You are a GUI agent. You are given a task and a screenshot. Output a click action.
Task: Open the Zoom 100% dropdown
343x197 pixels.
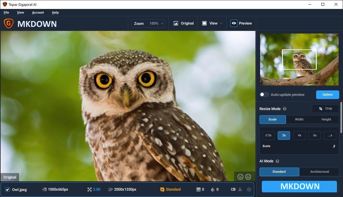(148, 23)
